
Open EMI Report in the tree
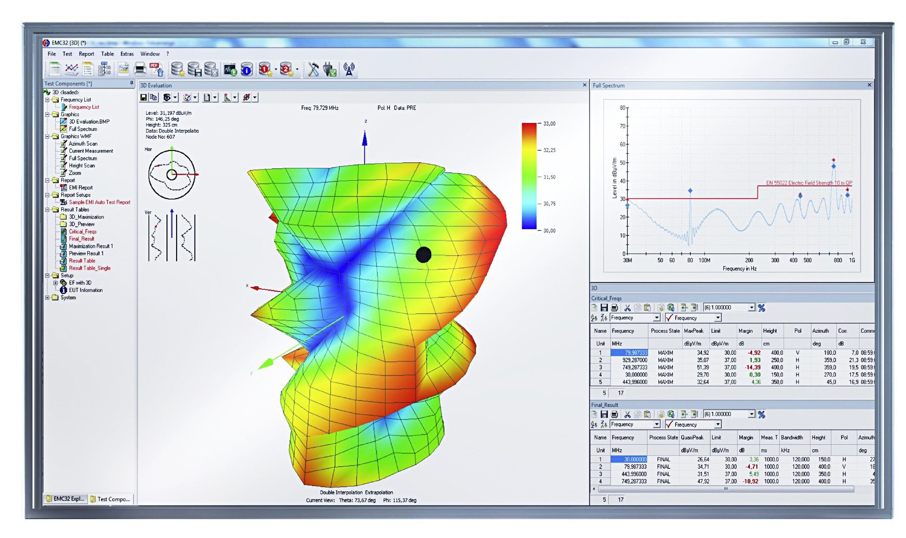pos(81,188)
